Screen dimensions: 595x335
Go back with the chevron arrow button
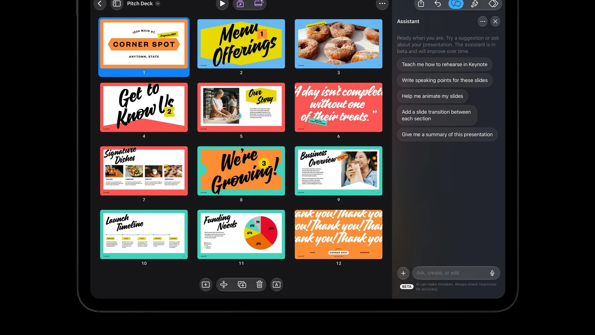(100, 4)
